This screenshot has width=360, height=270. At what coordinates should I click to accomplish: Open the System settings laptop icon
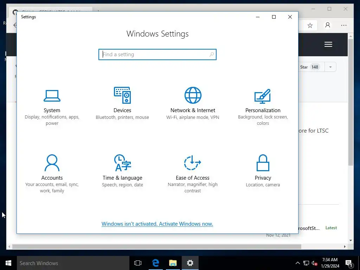point(52,96)
